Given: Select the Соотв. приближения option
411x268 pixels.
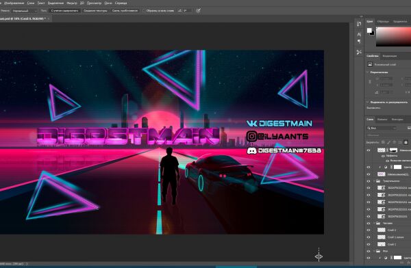Looking at the screenshot, I should coord(125,11).
